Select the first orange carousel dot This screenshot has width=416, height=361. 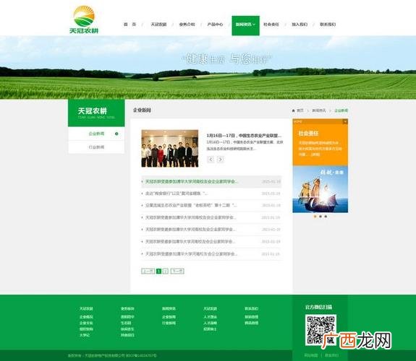pyautogui.click(x=315, y=217)
